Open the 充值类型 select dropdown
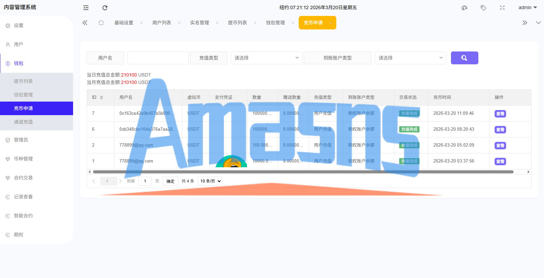The width and height of the screenshot is (544, 278). point(267,58)
